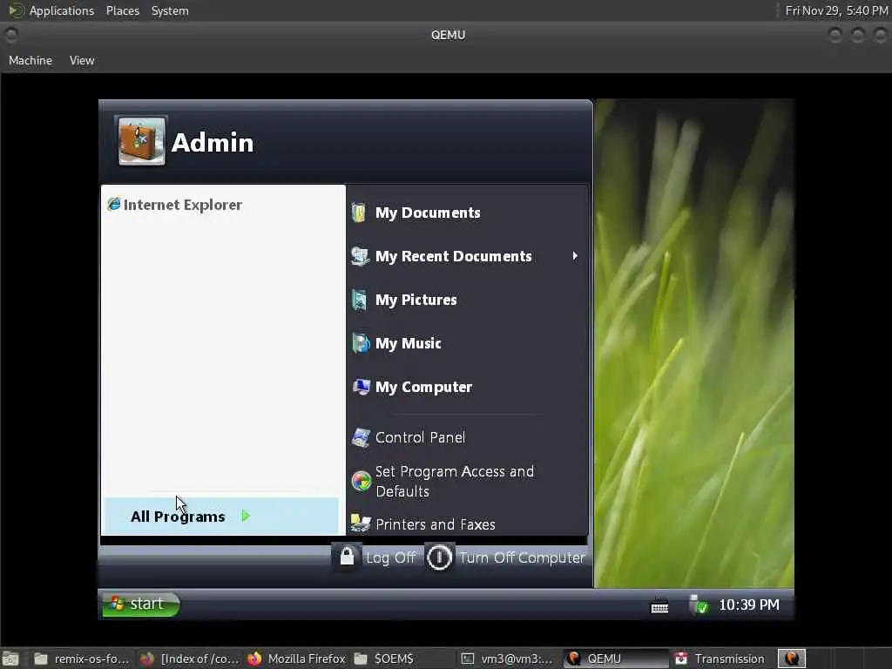
Task: Click the Admin user name
Action: (213, 142)
